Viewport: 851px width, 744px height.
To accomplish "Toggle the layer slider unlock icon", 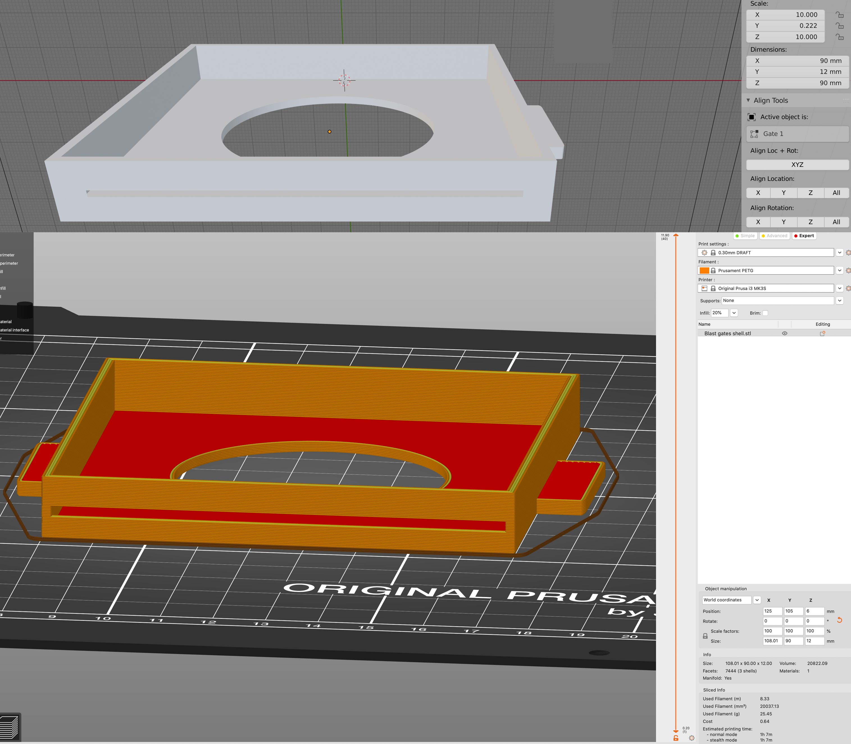I will [676, 738].
